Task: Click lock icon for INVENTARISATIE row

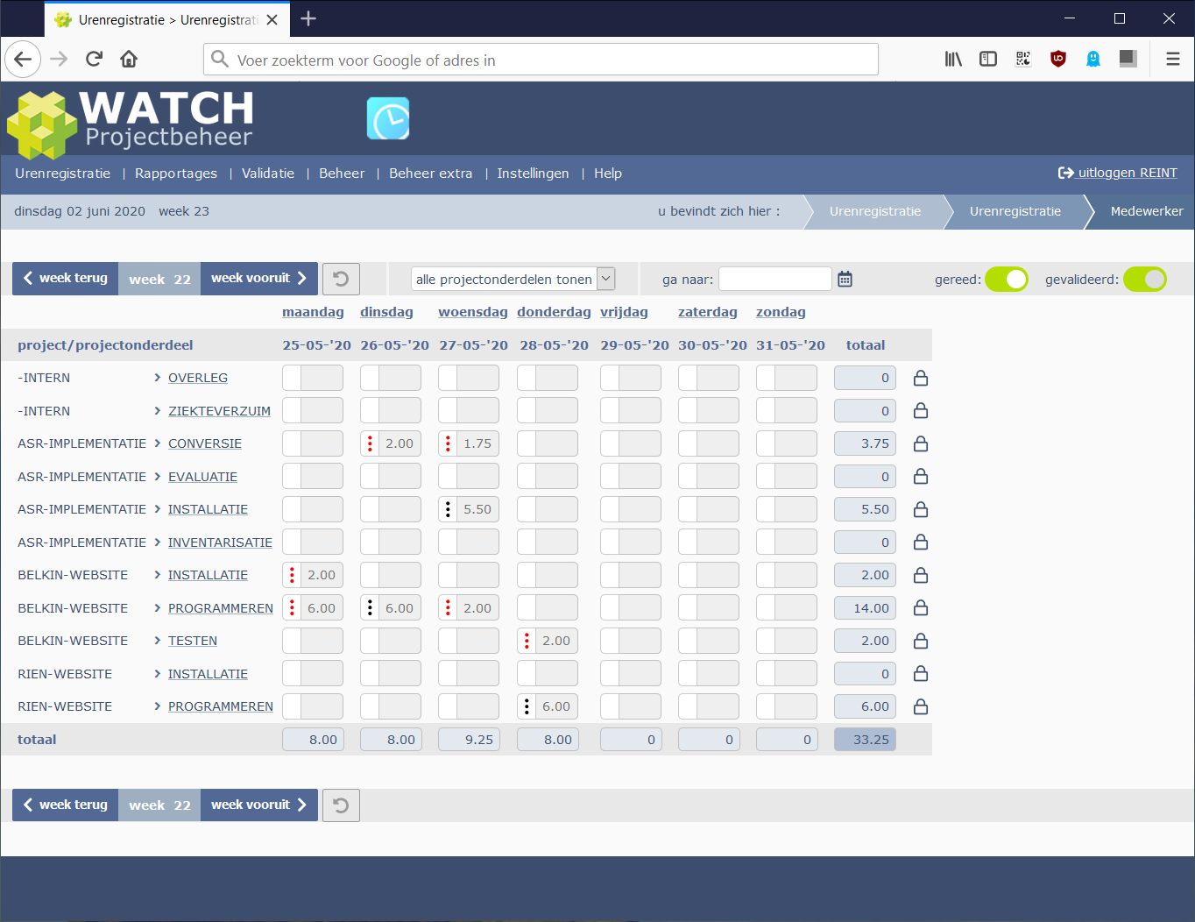Action: 921,542
